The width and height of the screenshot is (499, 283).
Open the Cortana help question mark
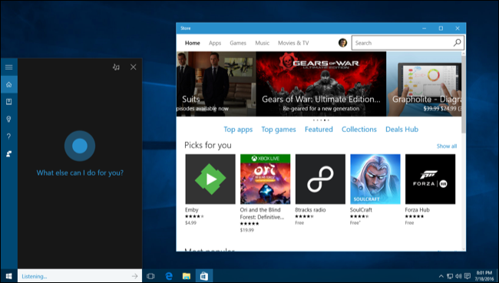(x=9, y=137)
